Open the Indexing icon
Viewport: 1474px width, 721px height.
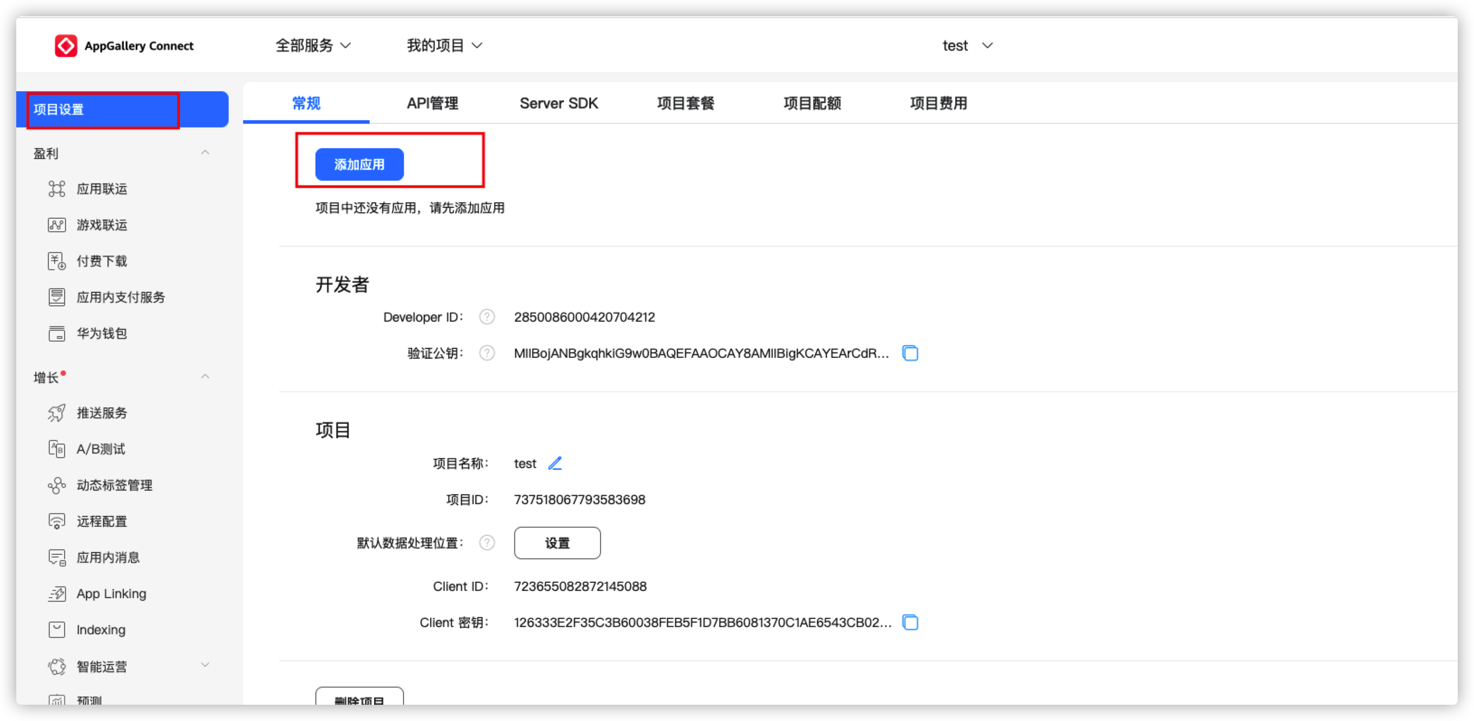click(56, 629)
